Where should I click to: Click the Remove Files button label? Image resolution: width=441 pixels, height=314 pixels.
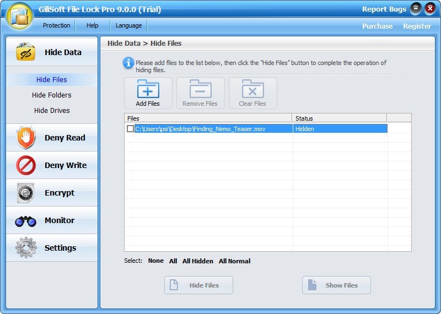pyautogui.click(x=200, y=104)
